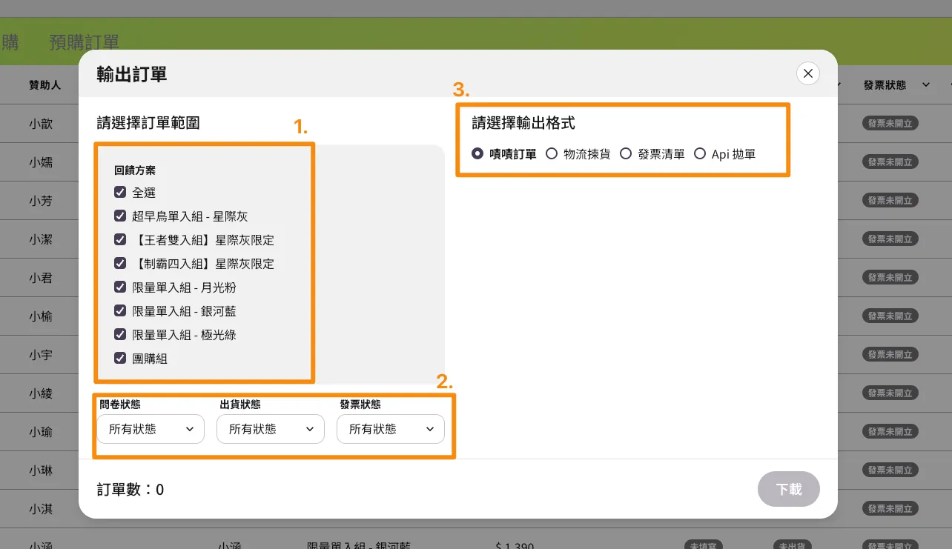
Task: Uncheck 【制霸四入組】星際灰限定 option
Action: point(120,264)
